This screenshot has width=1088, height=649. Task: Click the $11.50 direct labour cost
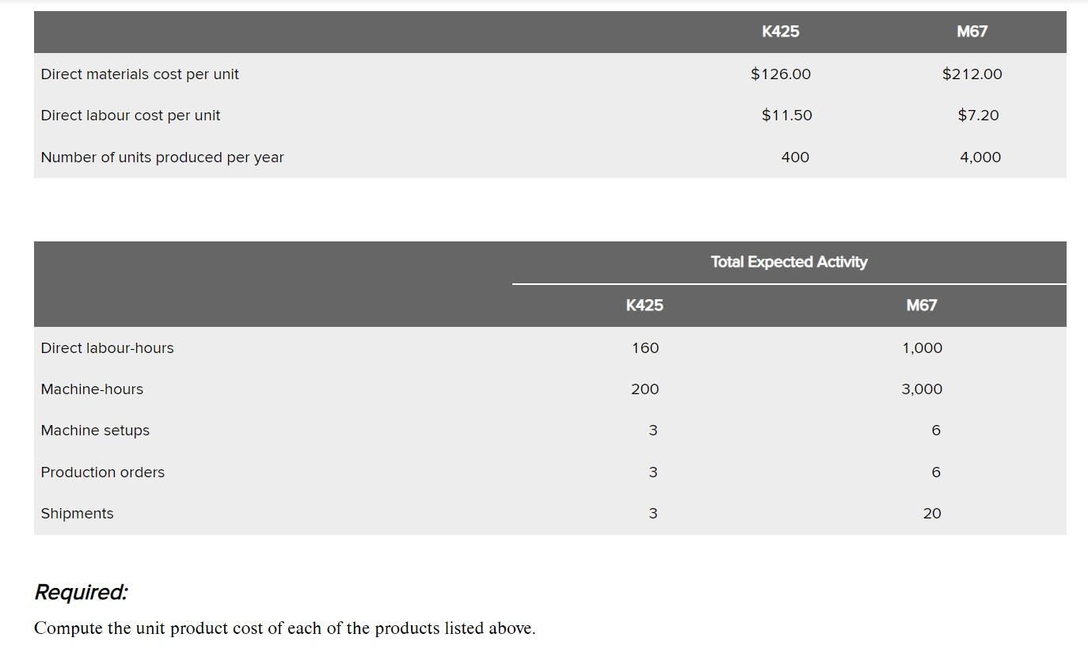point(786,115)
